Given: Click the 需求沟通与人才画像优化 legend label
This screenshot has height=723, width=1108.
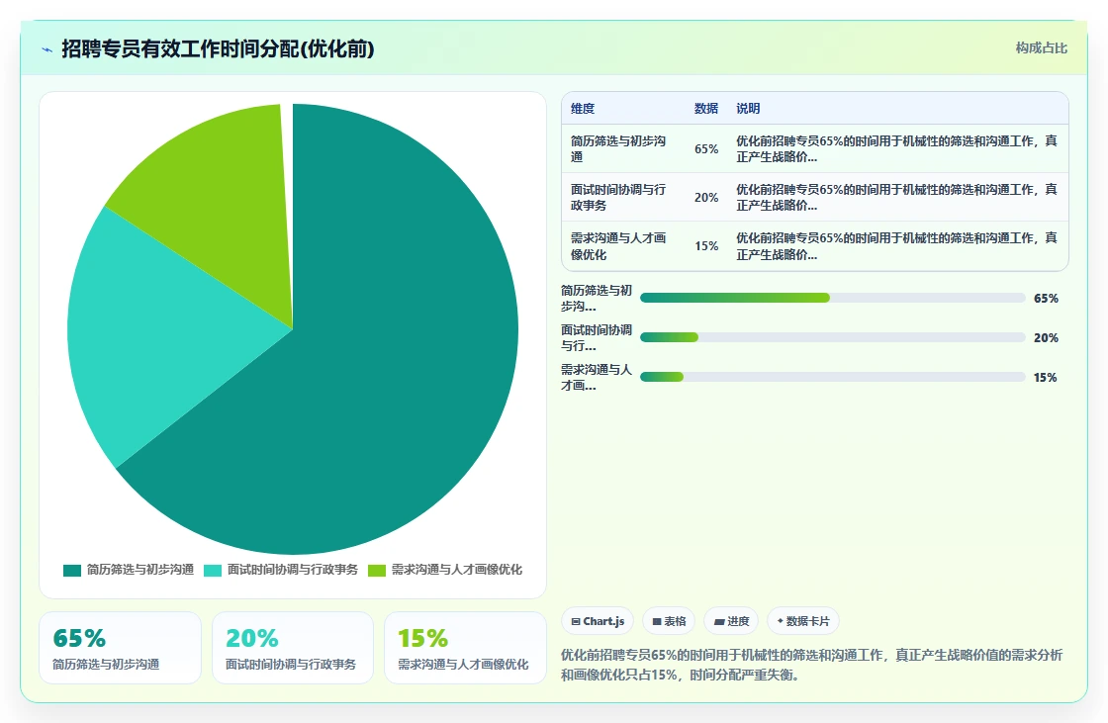Looking at the screenshot, I should [x=456, y=570].
